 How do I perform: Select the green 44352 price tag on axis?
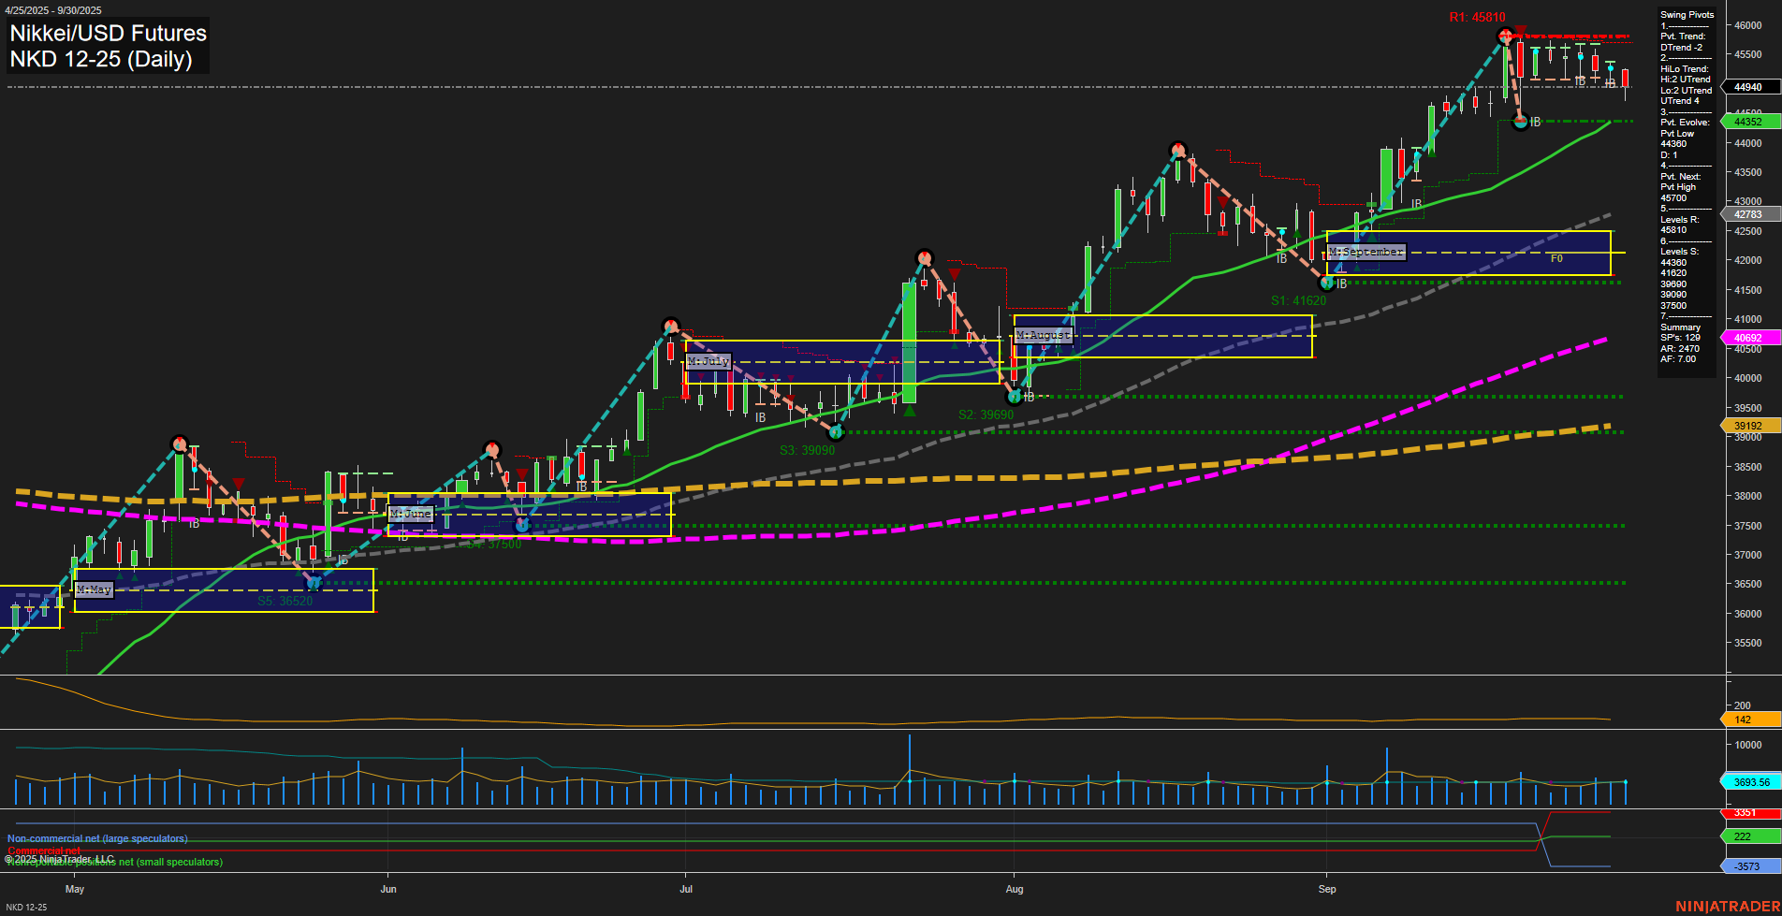click(1748, 122)
